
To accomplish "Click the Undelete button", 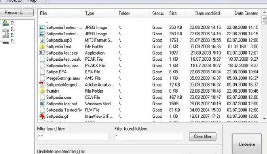I will coord(247,144).
